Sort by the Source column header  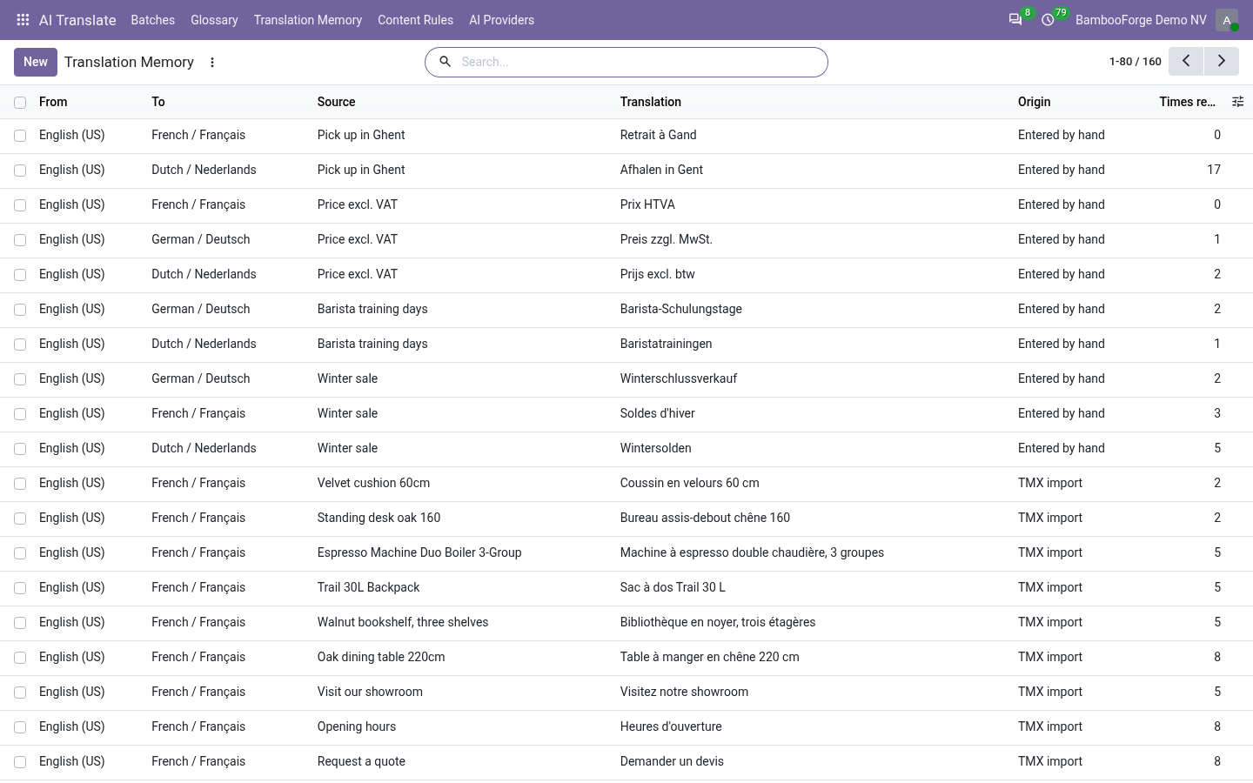(337, 102)
